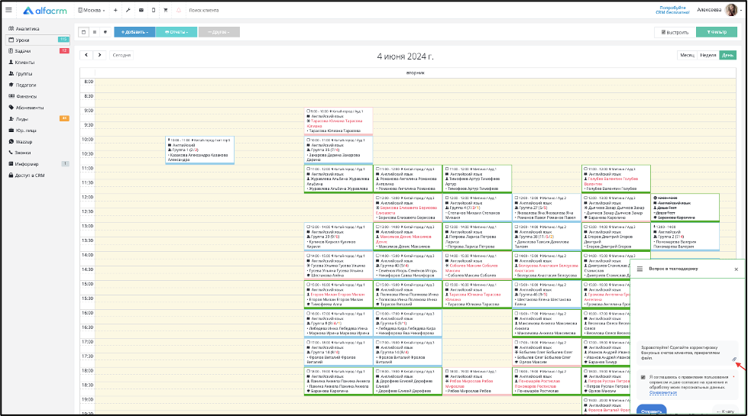Go to previous day arrow
This screenshot has width=748, height=416.
point(86,55)
